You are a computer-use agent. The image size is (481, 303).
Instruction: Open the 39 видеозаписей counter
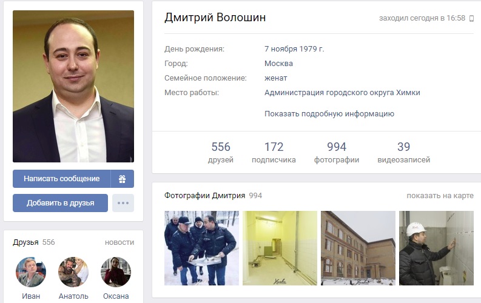point(404,153)
